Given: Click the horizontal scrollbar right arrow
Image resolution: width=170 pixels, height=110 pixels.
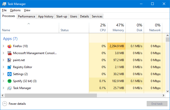Looking at the screenshot, I should [x=163, y=96].
